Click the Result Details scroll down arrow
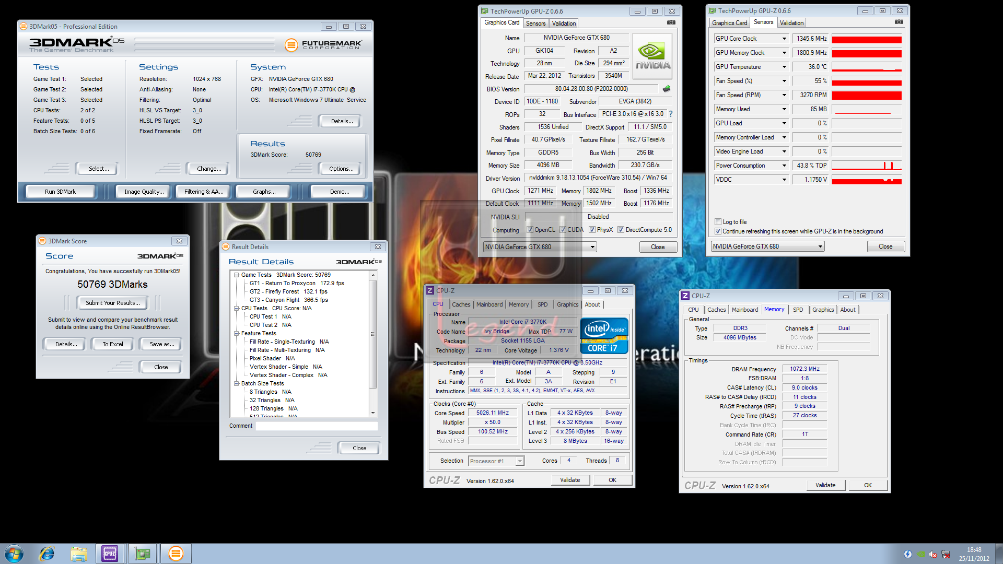 click(372, 413)
